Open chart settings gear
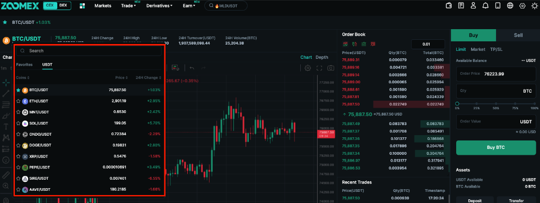Screen dimensions: 540x203 [308, 68]
